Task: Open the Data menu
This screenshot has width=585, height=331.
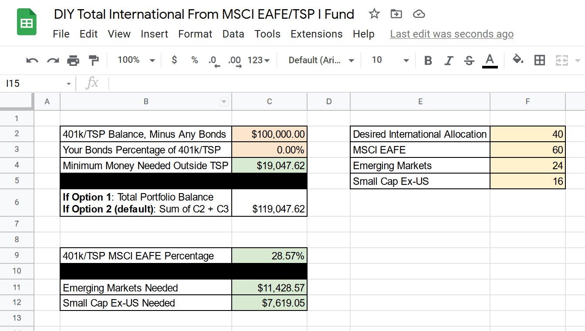Action: coord(233,34)
